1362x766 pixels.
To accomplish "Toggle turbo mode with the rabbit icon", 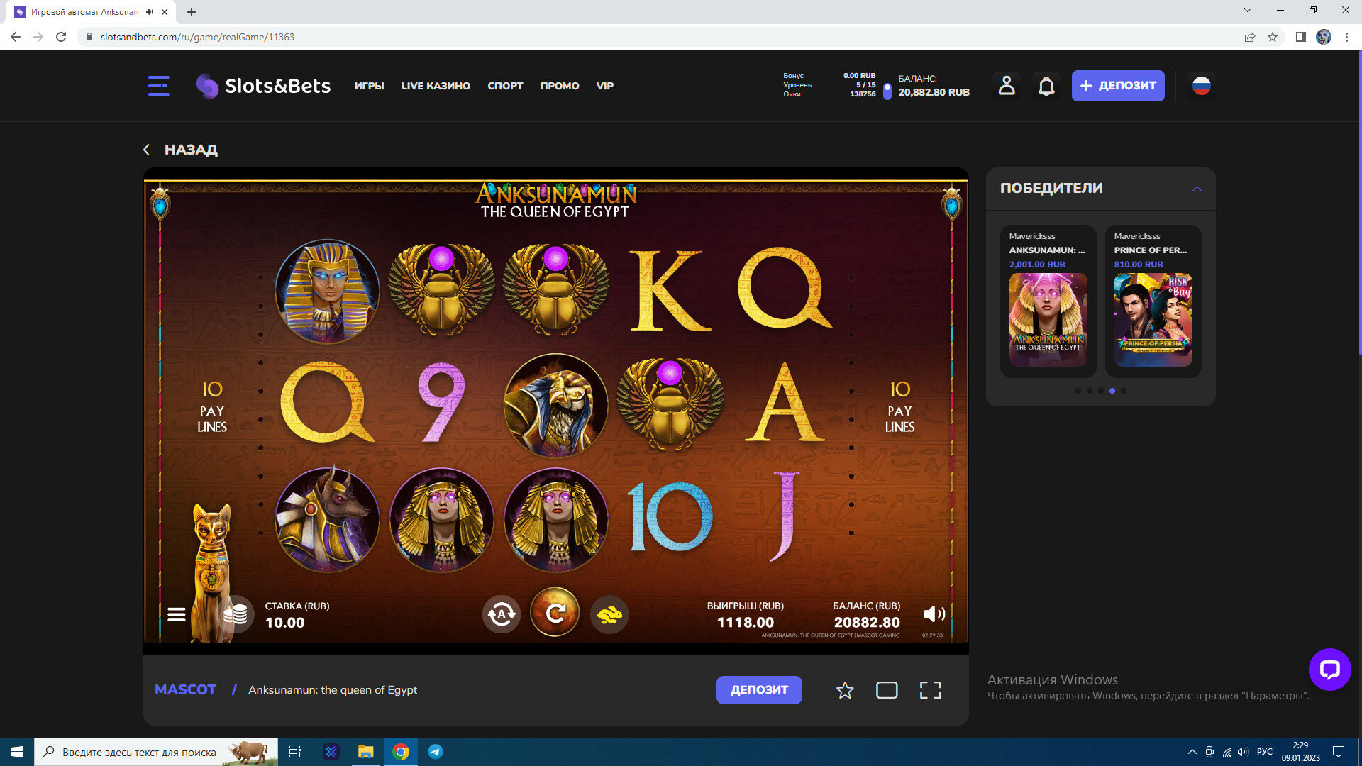I will point(609,614).
